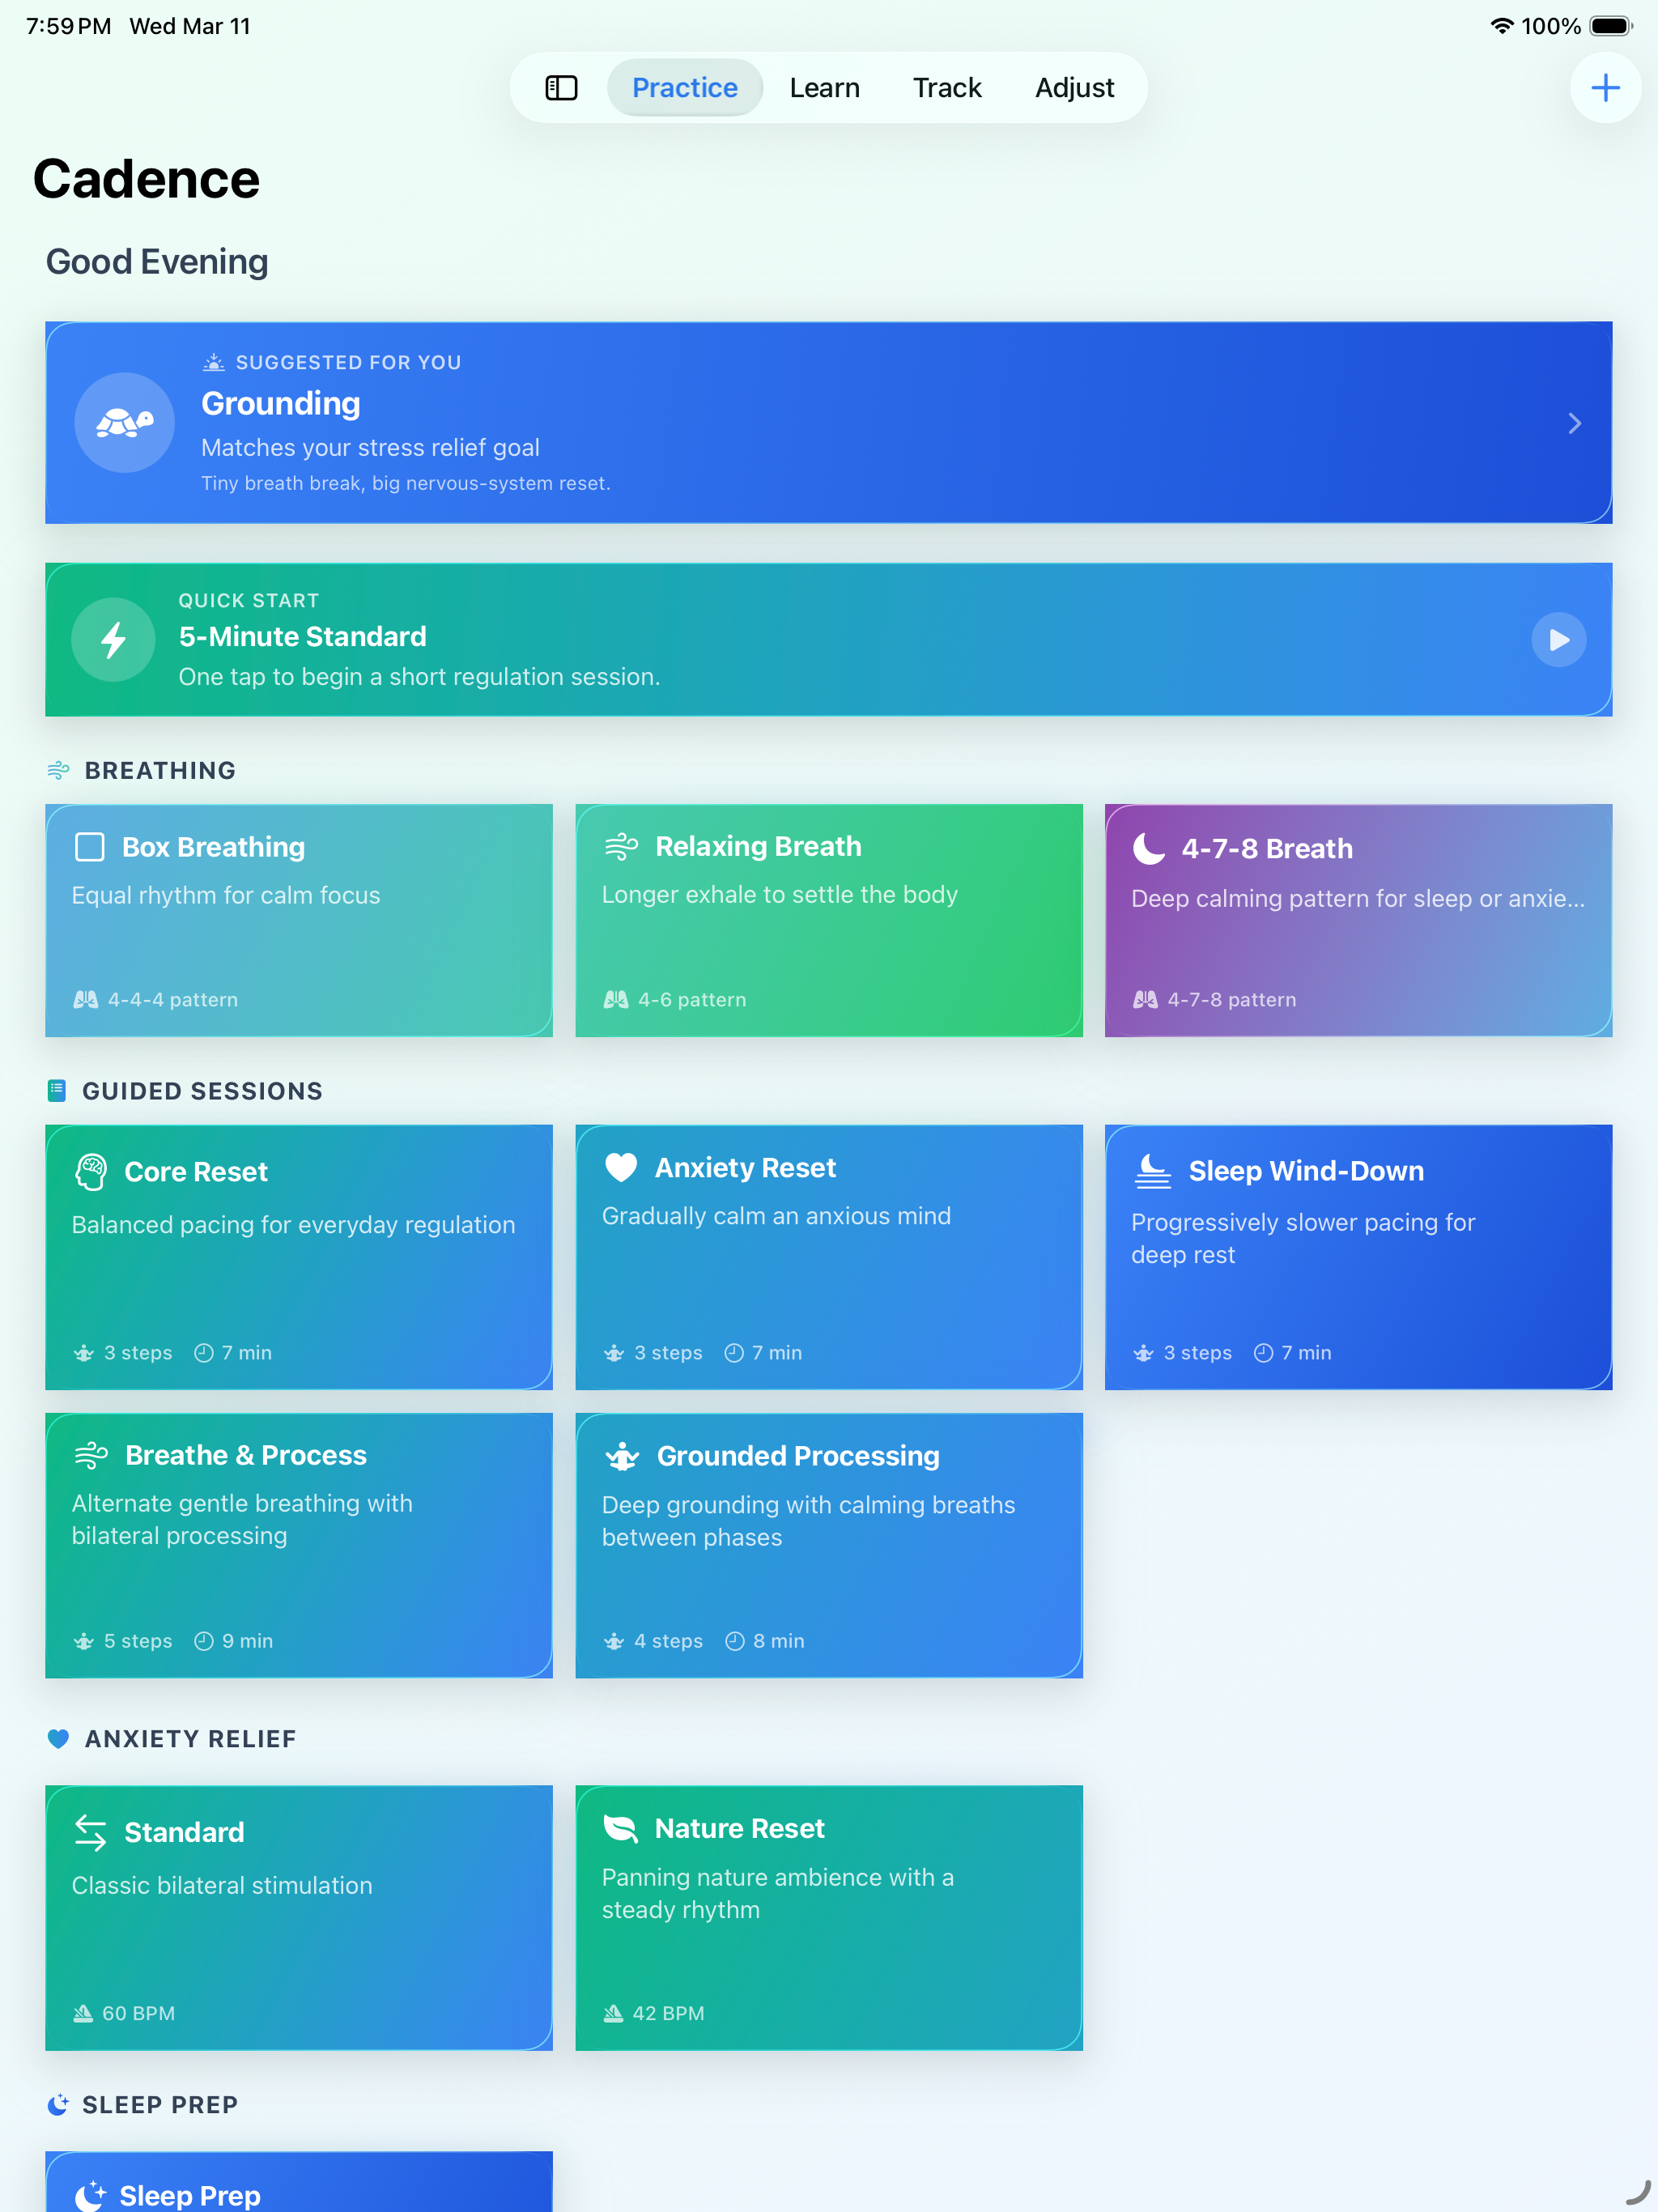Tap the book icon beside GUIDED SESSIONS
This screenshot has width=1658, height=2212.
(x=57, y=1090)
